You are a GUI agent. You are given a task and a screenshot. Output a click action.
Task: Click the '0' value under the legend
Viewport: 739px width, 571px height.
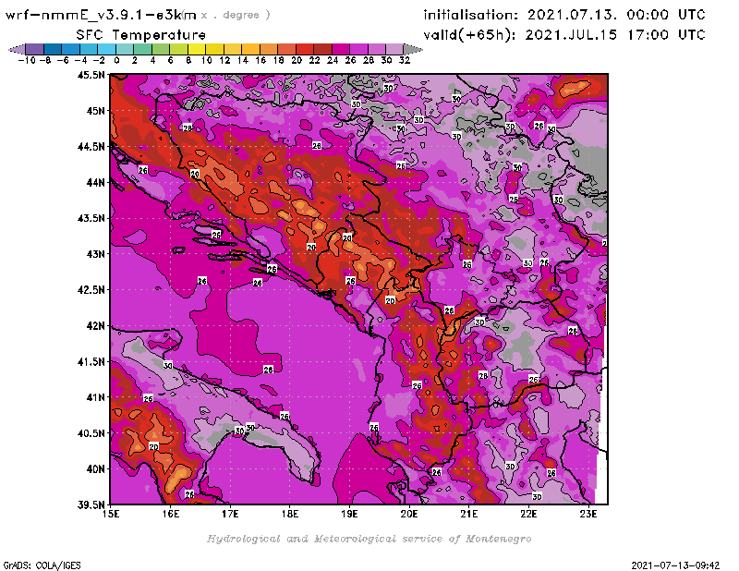point(116,60)
